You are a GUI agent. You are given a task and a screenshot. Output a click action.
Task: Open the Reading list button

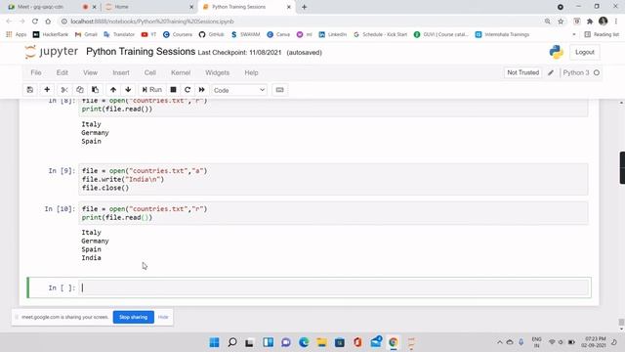coord(602,35)
